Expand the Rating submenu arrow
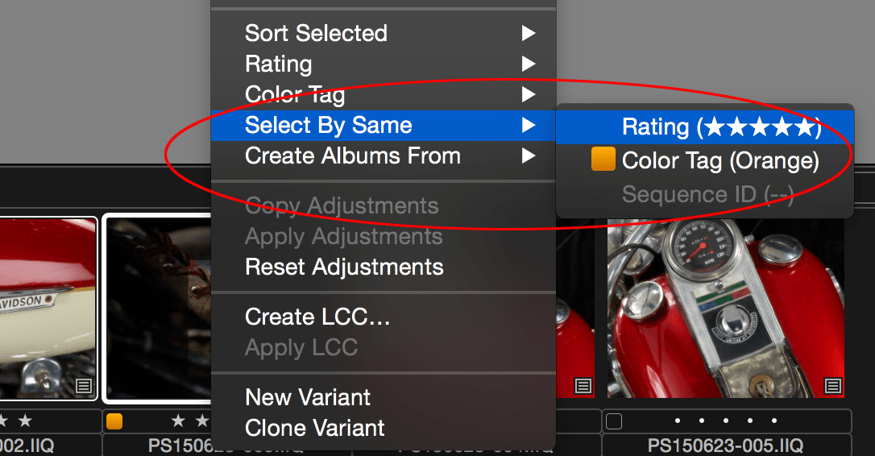This screenshot has width=875, height=456. coord(528,64)
